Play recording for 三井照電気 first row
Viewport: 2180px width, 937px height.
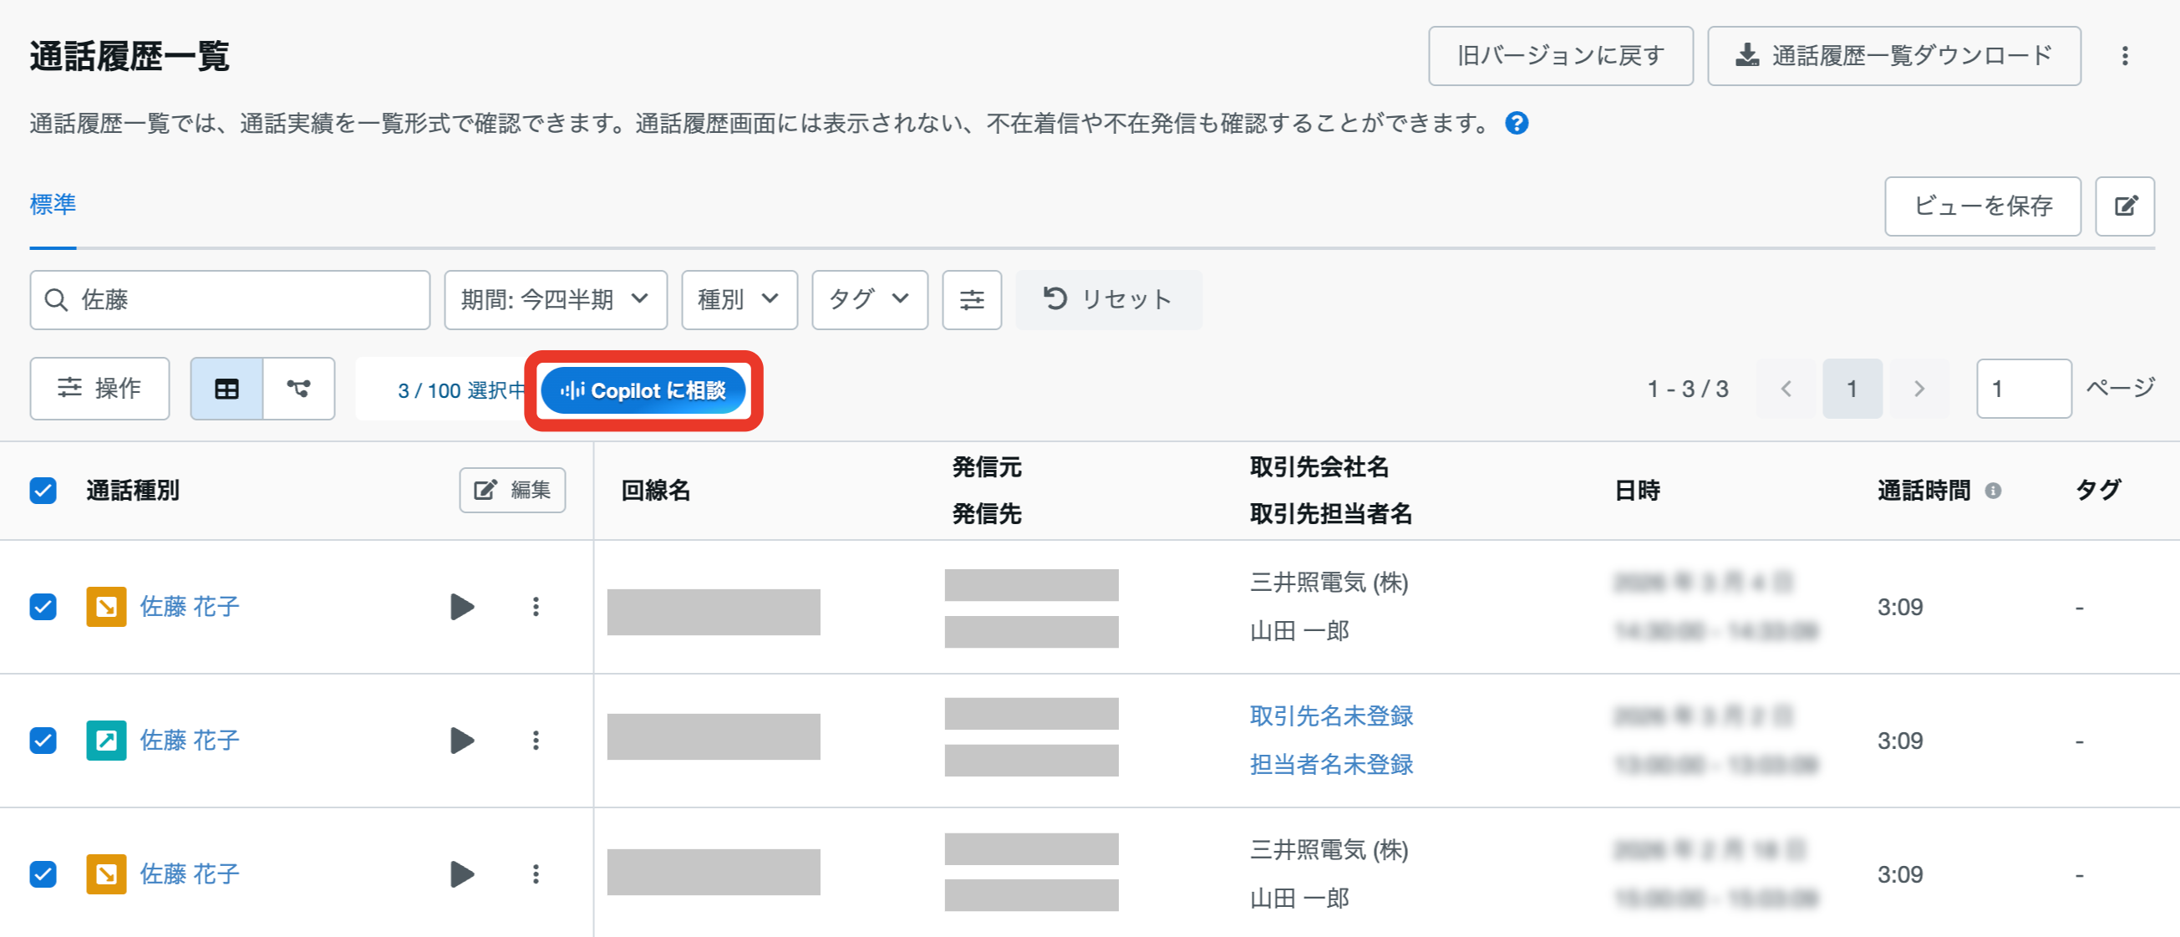[462, 607]
